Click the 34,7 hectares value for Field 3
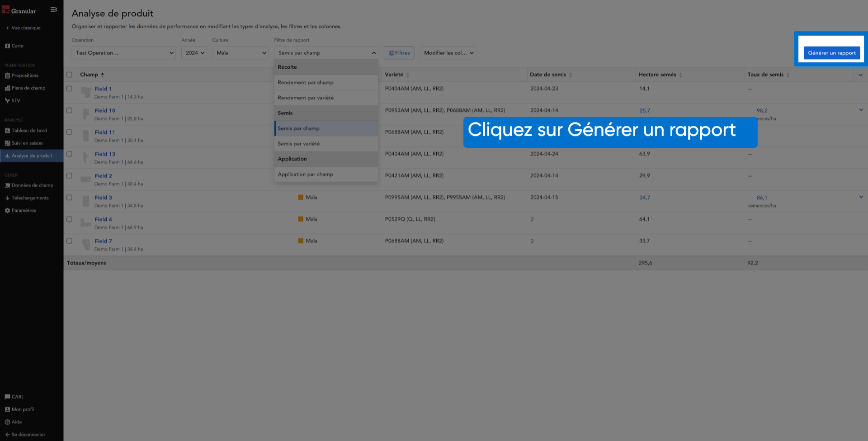868x441 pixels. pos(645,198)
